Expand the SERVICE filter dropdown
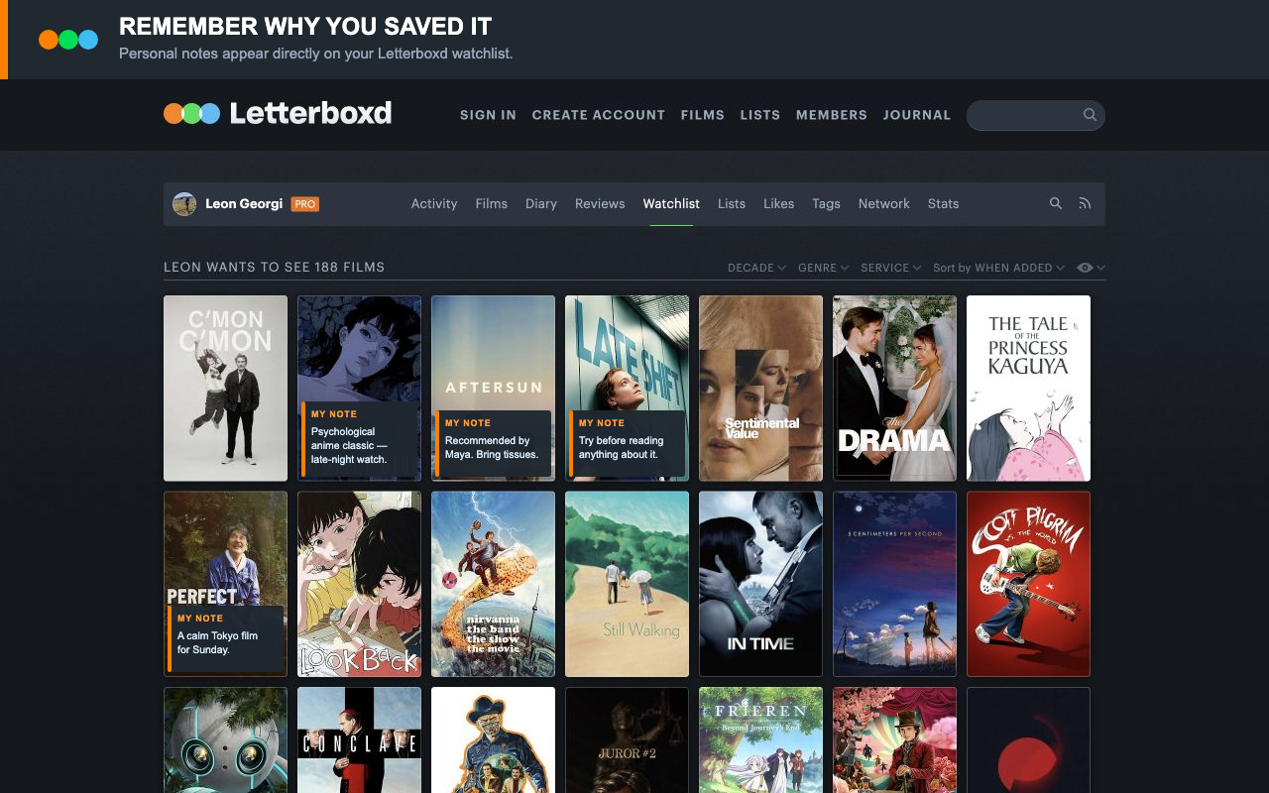Screen dimensions: 1269x793 pyautogui.click(x=891, y=268)
